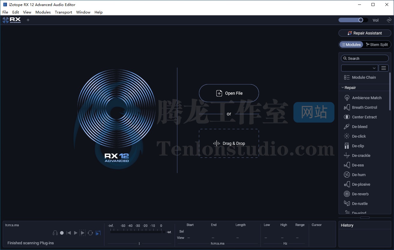Open the De-reverb module
Viewport: 394px width, 250px height.
(360, 194)
